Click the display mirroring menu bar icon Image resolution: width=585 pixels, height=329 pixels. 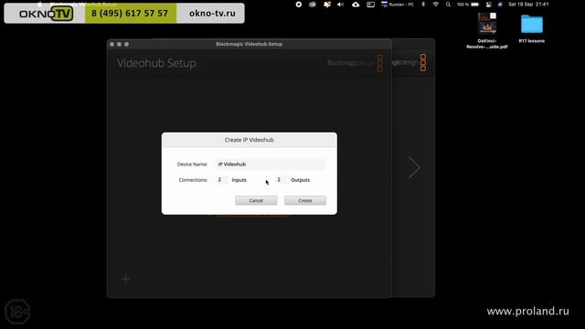370,5
